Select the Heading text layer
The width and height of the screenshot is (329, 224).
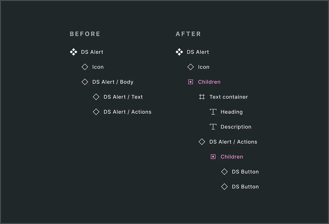[x=232, y=112]
